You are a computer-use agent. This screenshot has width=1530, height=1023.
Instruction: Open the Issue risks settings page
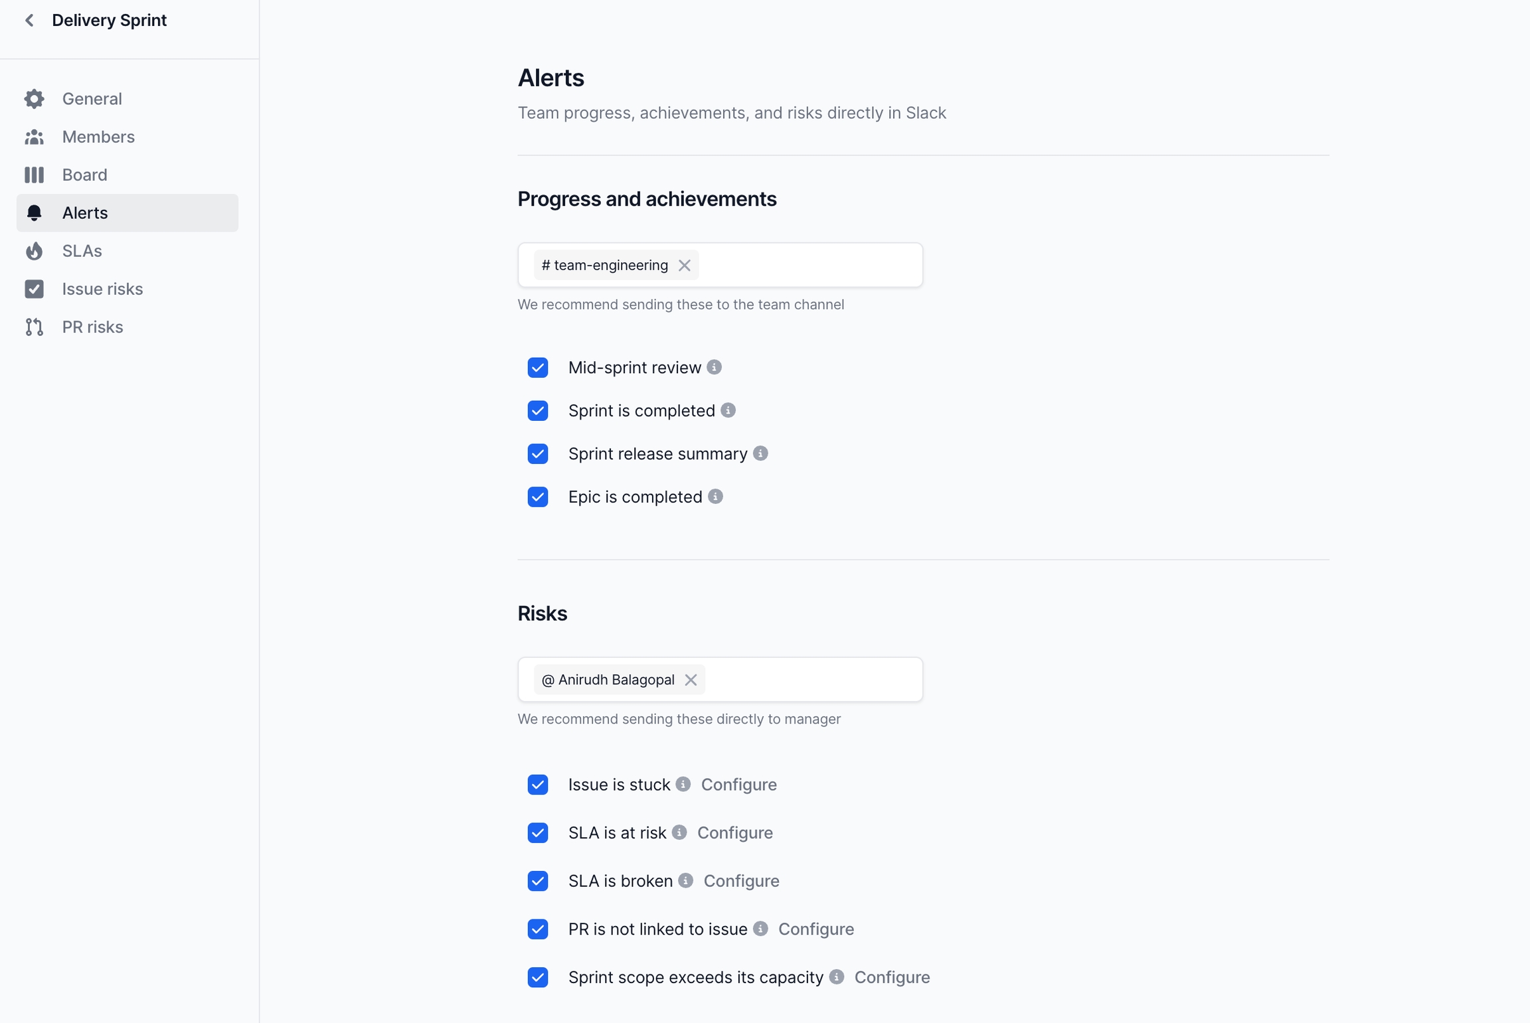[102, 289]
